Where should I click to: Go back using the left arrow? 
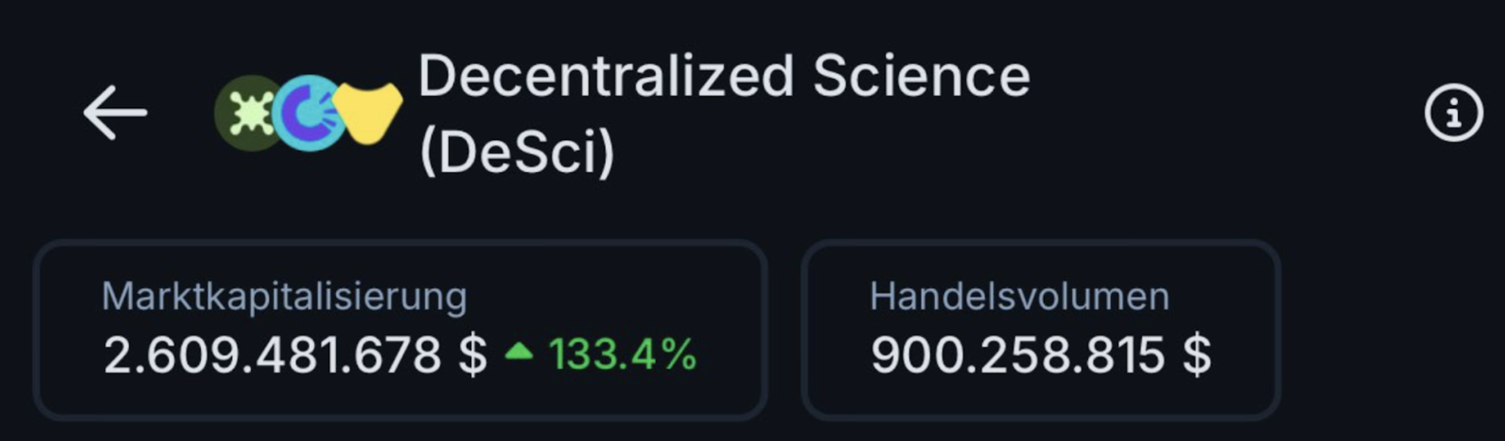pyautogui.click(x=115, y=112)
